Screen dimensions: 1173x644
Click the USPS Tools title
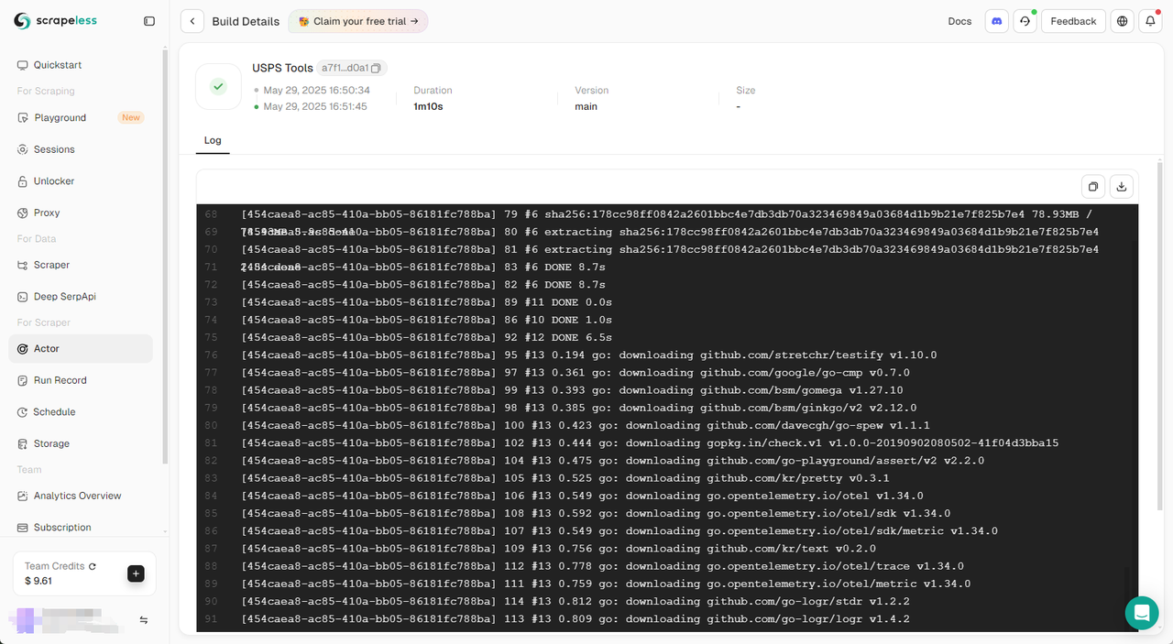pyautogui.click(x=282, y=68)
